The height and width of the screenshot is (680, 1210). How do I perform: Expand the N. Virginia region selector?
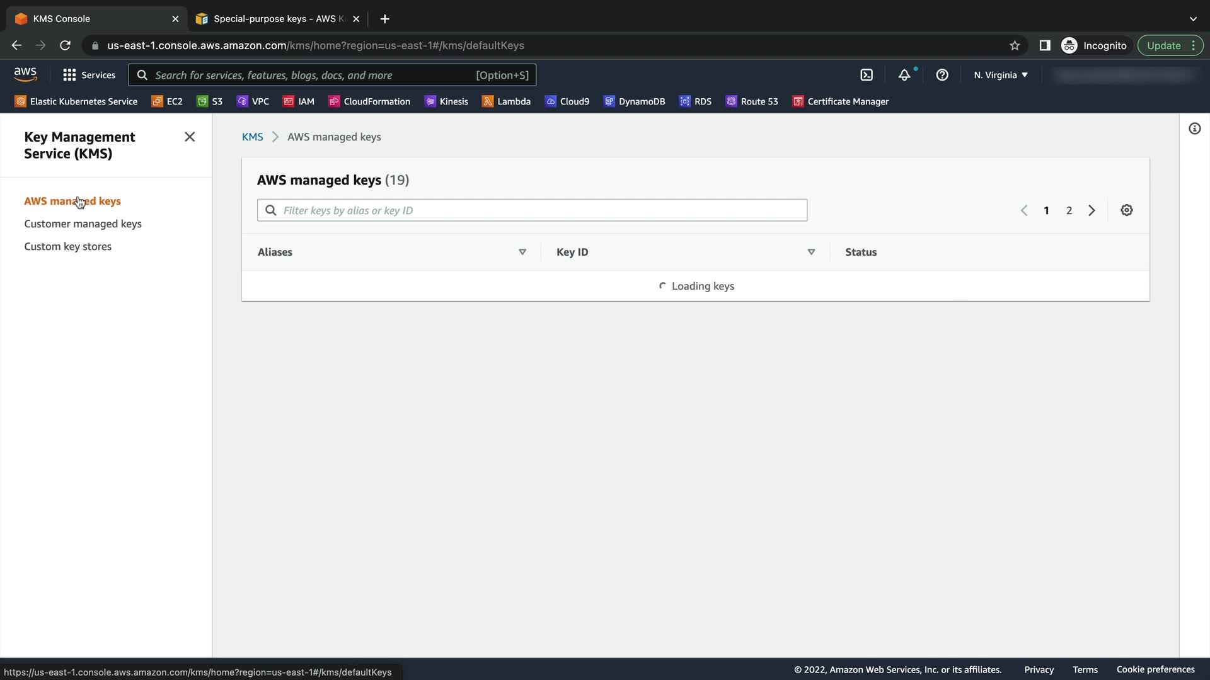coord(1001,75)
